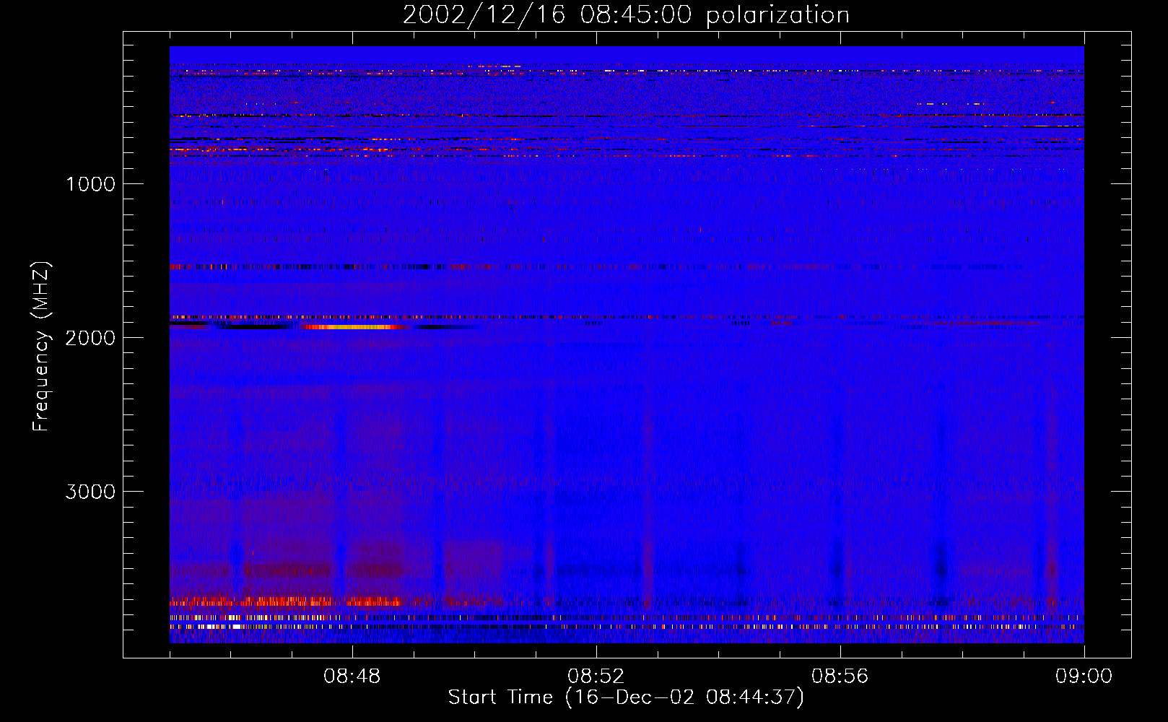Click the '3000' frequency axis label
Viewport: 1168px width, 722px height.
[90, 492]
